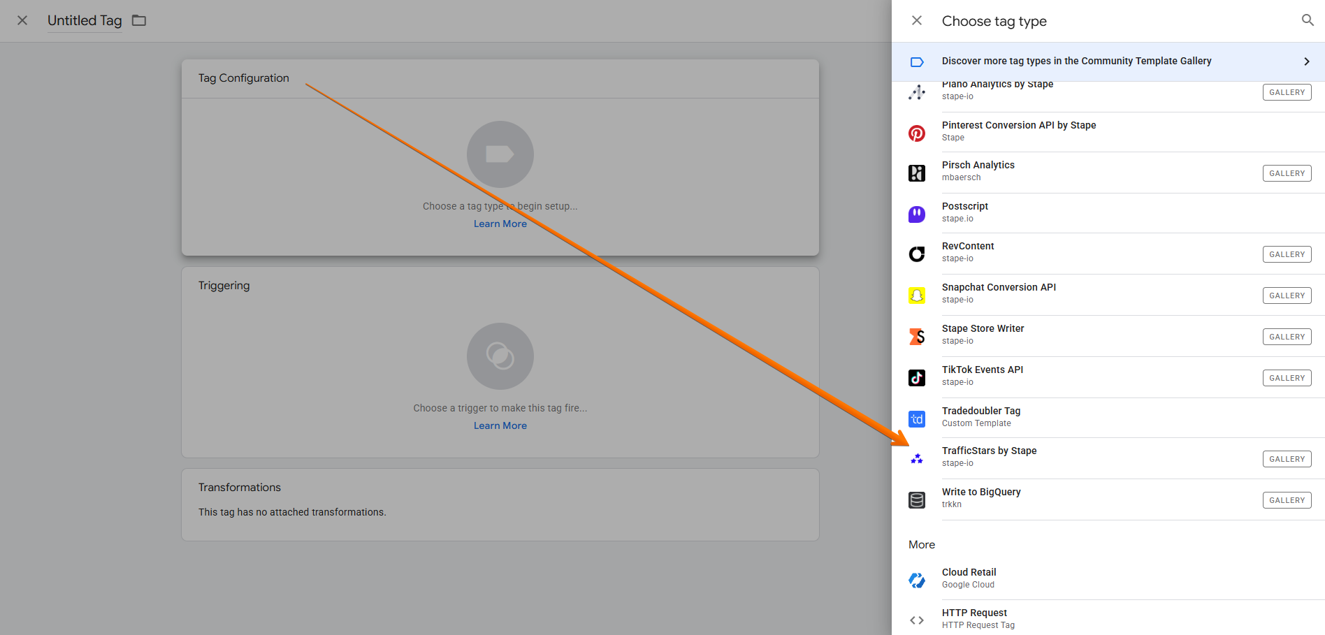Choose TrafficStars by Stape tag type
The width and height of the screenshot is (1325, 635).
[1108, 458]
